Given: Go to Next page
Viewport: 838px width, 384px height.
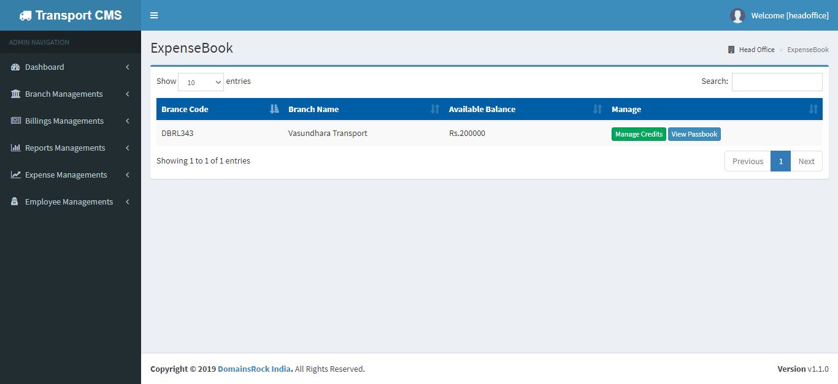Looking at the screenshot, I should pos(806,161).
